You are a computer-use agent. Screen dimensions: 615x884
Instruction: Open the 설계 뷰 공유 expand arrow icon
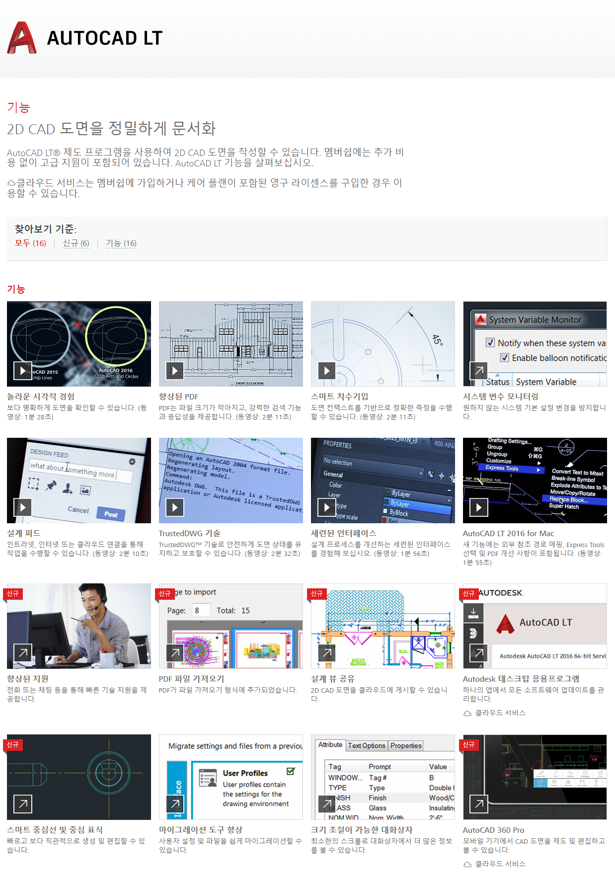pyautogui.click(x=327, y=653)
